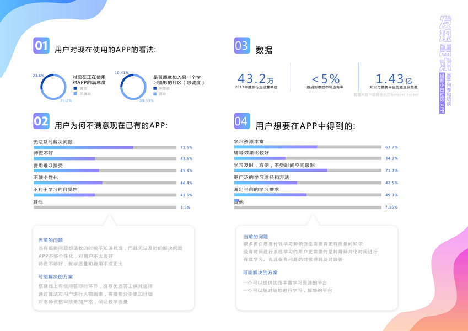Click the vertical 基于问卷和访谈 subtitle
This screenshot has width=468, height=331.
pos(449,90)
